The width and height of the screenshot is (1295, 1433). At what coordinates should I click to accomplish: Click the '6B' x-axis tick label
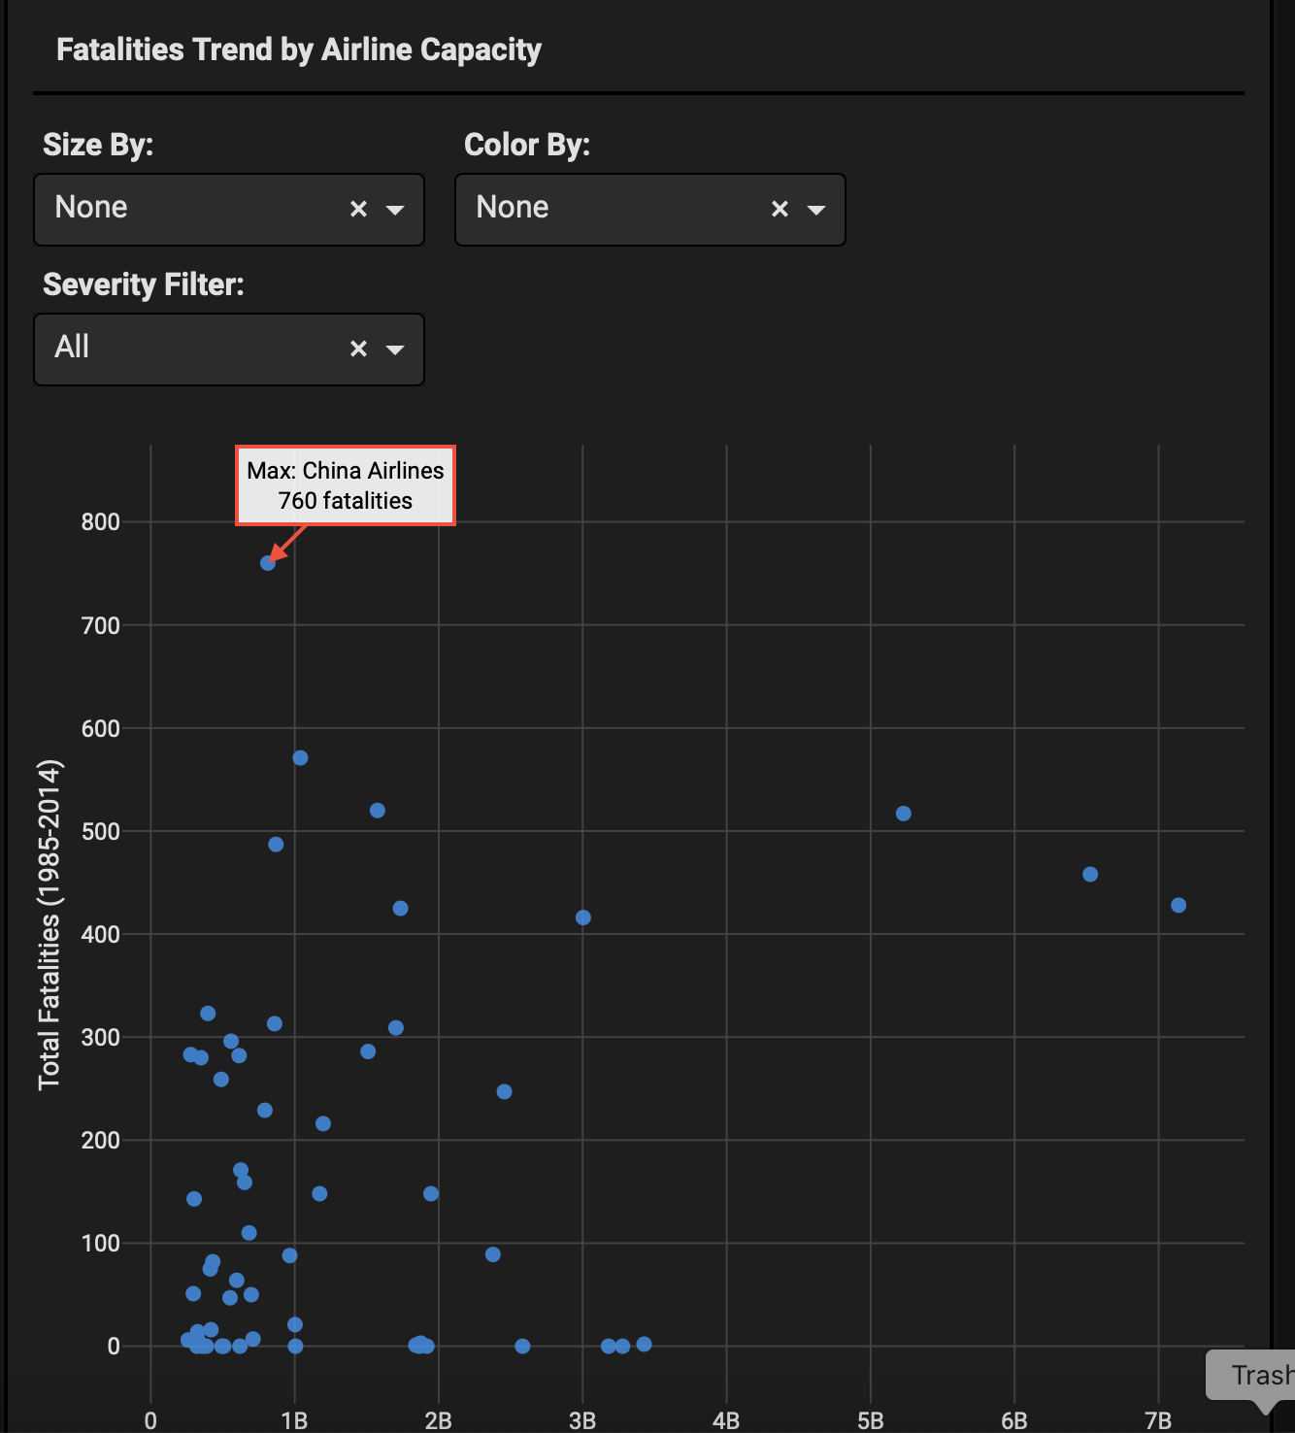tap(1014, 1420)
